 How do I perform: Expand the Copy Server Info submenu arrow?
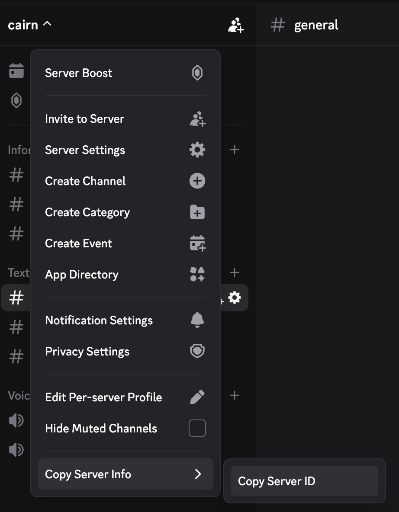click(198, 474)
